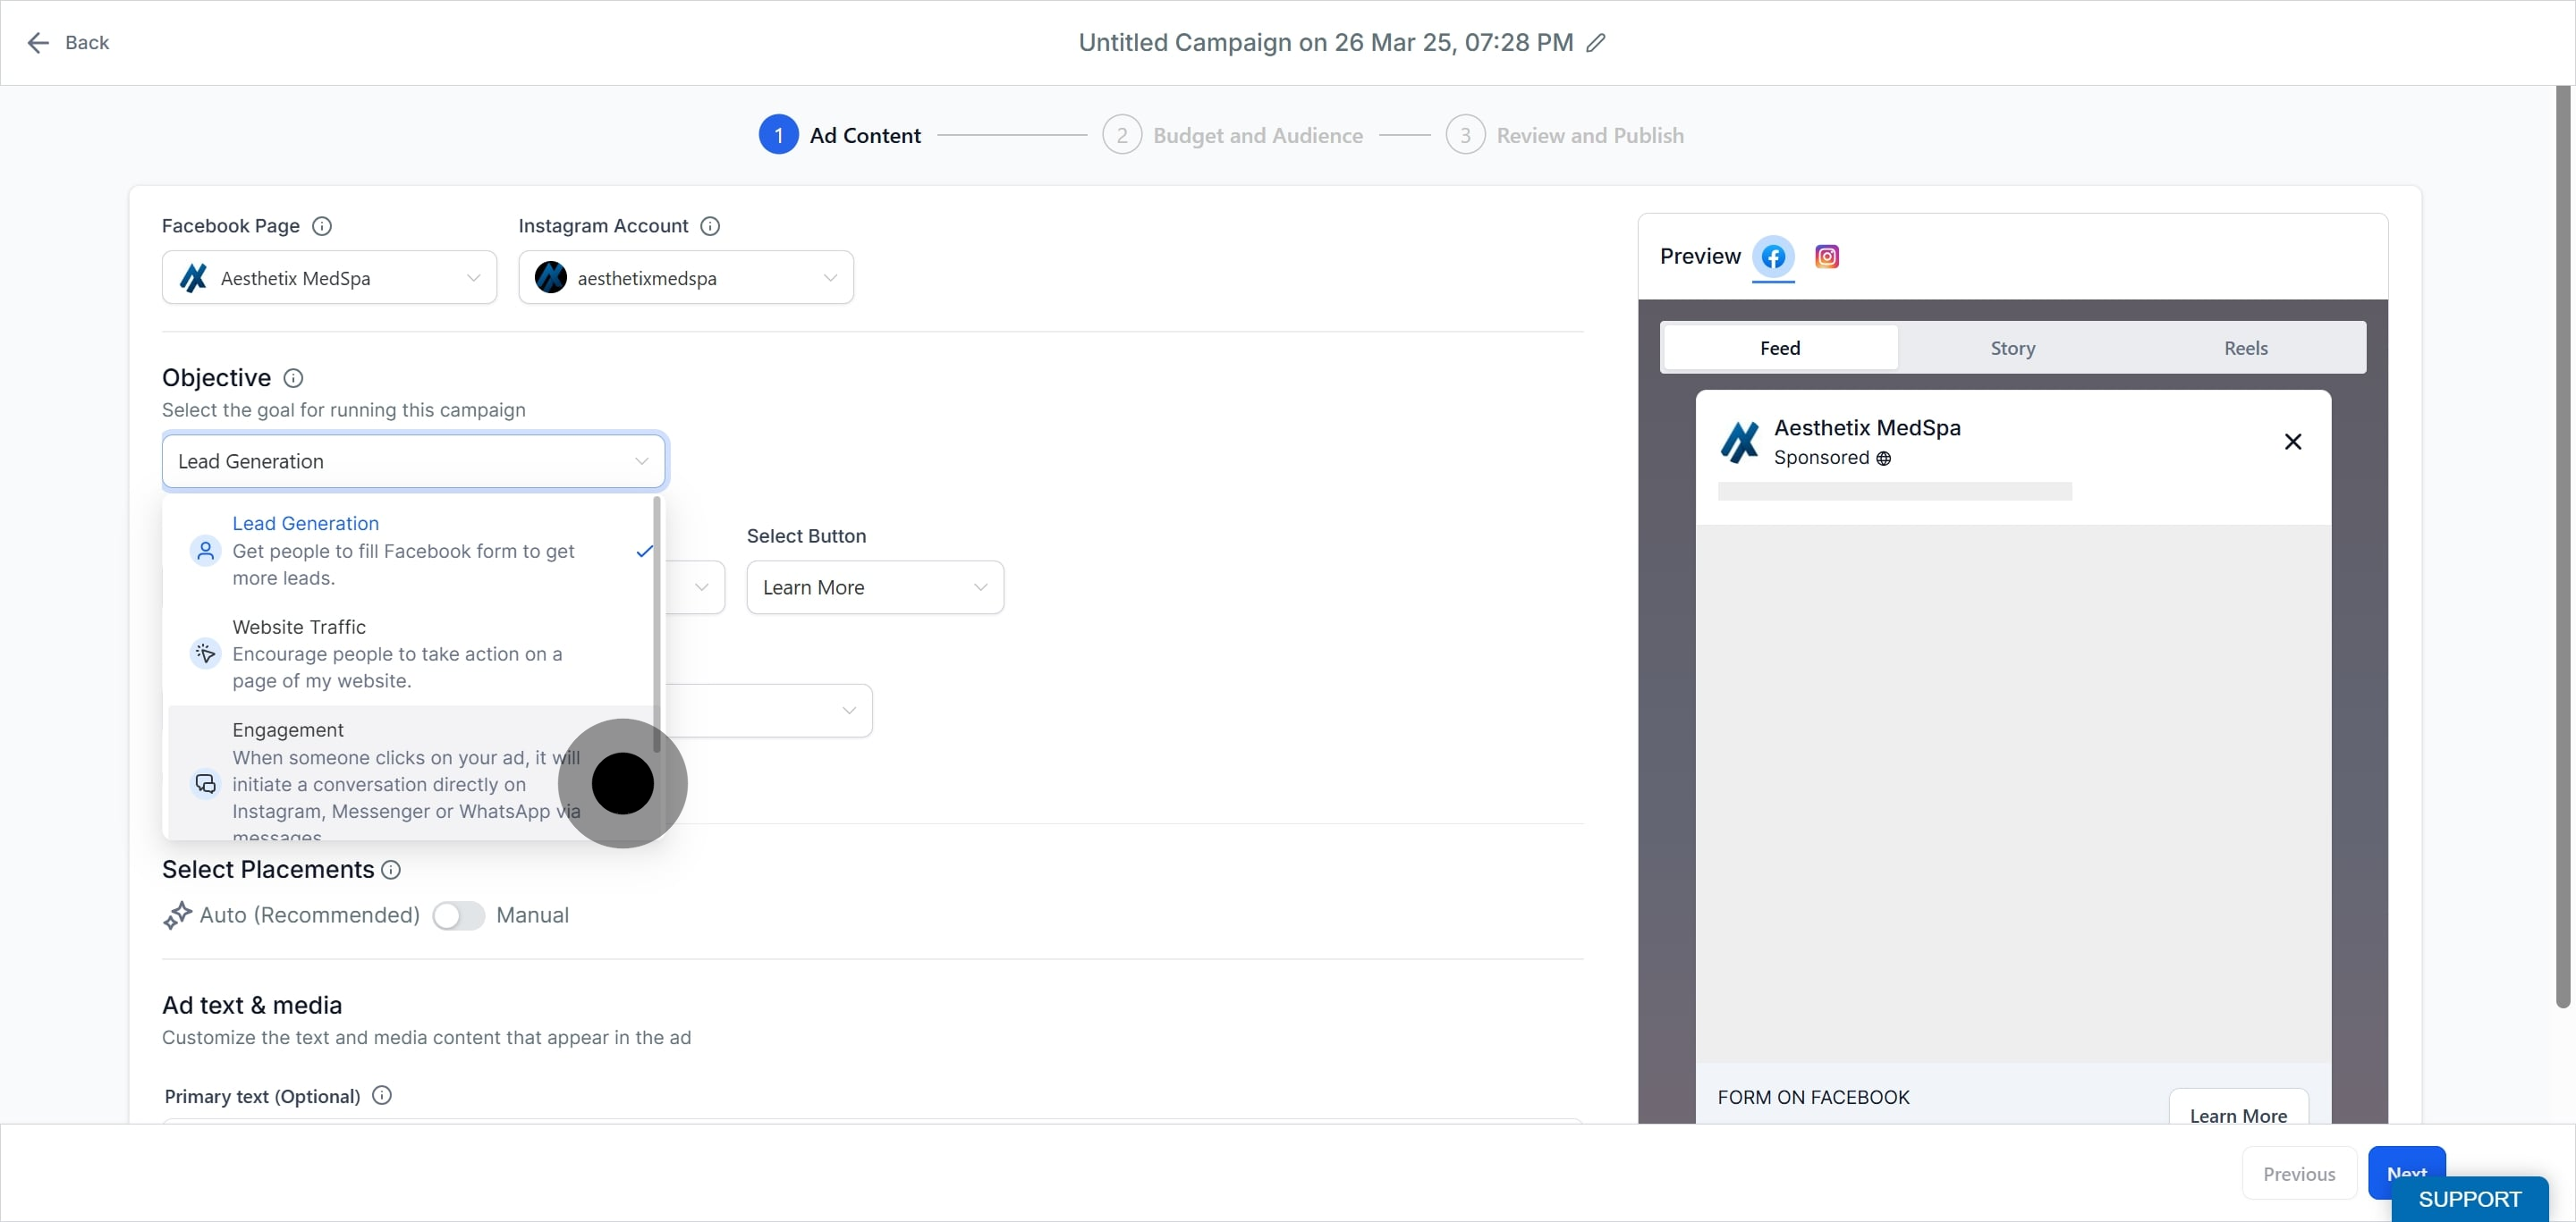Switch preview to the Facebook icon
Screen dimensions: 2576x1222
tap(1773, 257)
